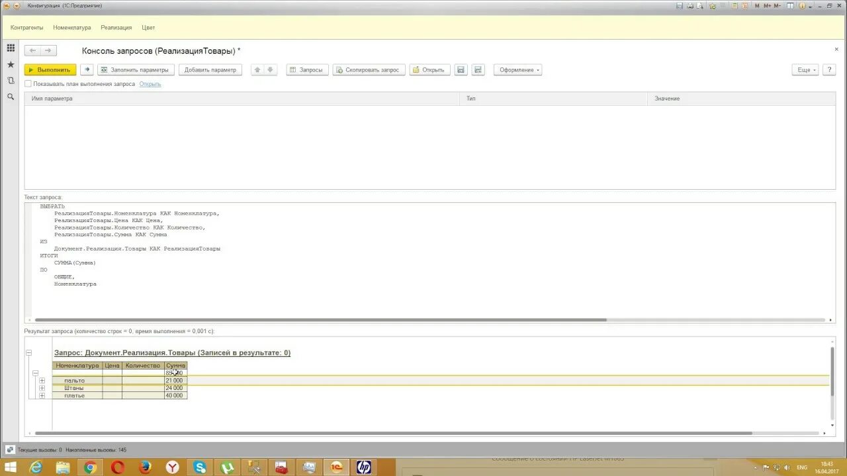This screenshot has height=476, width=847.
Task: Click the M+ button in title bar
Action: (x=767, y=5)
